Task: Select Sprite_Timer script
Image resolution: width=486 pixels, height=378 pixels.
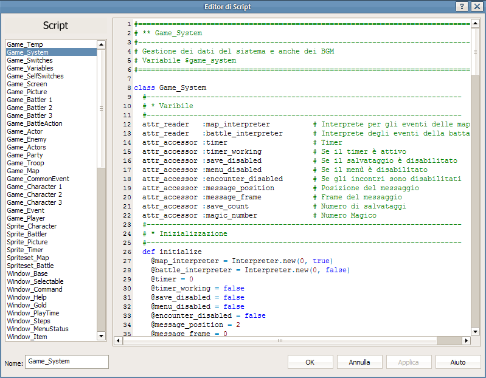Action: (52, 250)
